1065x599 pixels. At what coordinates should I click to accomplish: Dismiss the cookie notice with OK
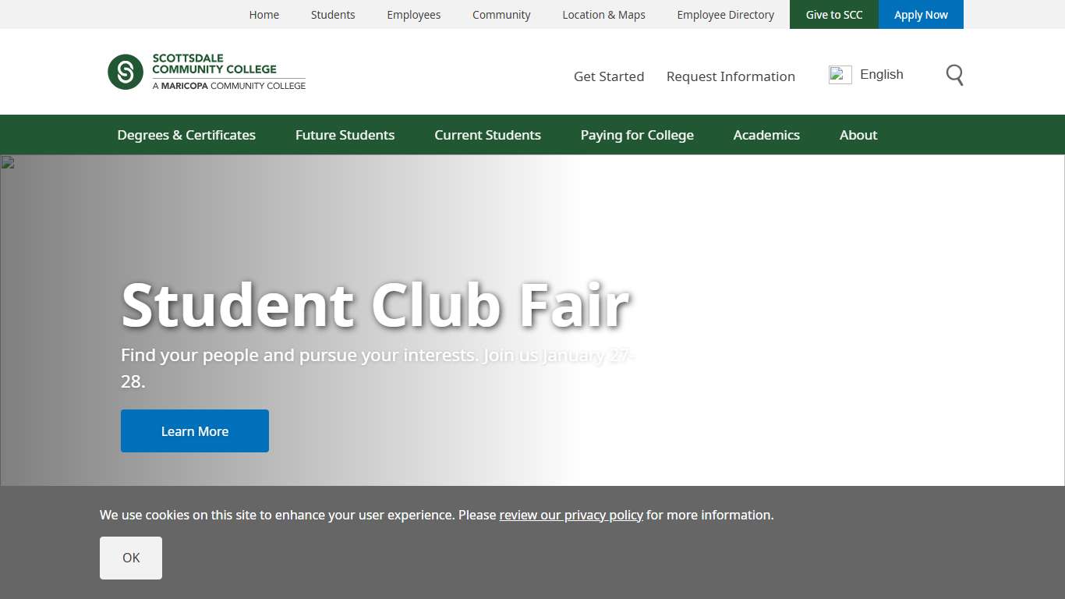[x=130, y=557]
